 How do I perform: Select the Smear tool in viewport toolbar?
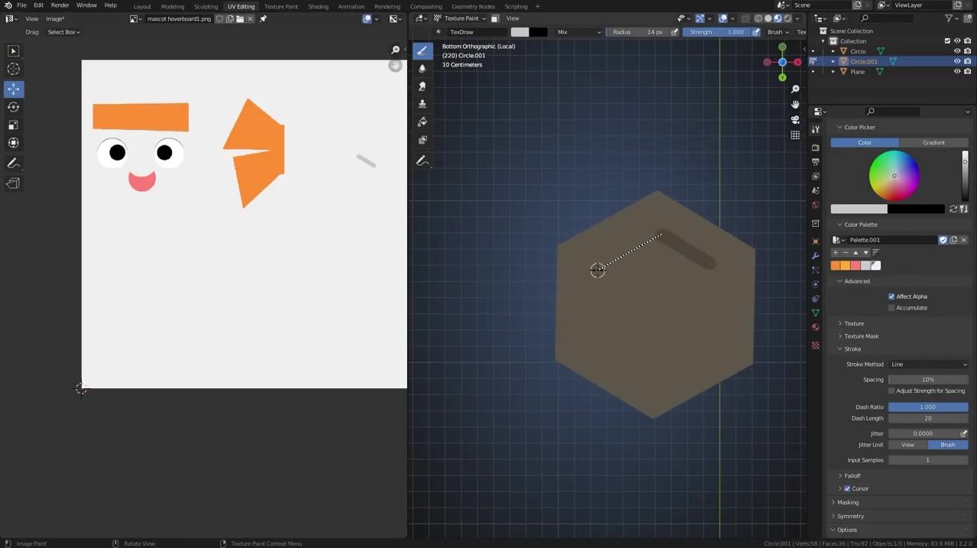422,86
